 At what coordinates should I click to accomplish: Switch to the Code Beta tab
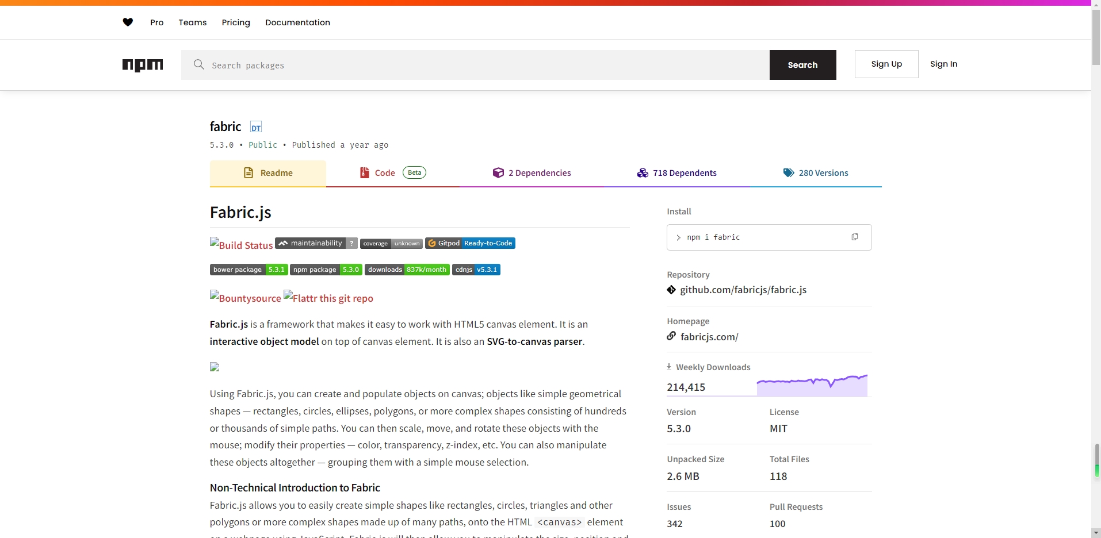coord(393,173)
